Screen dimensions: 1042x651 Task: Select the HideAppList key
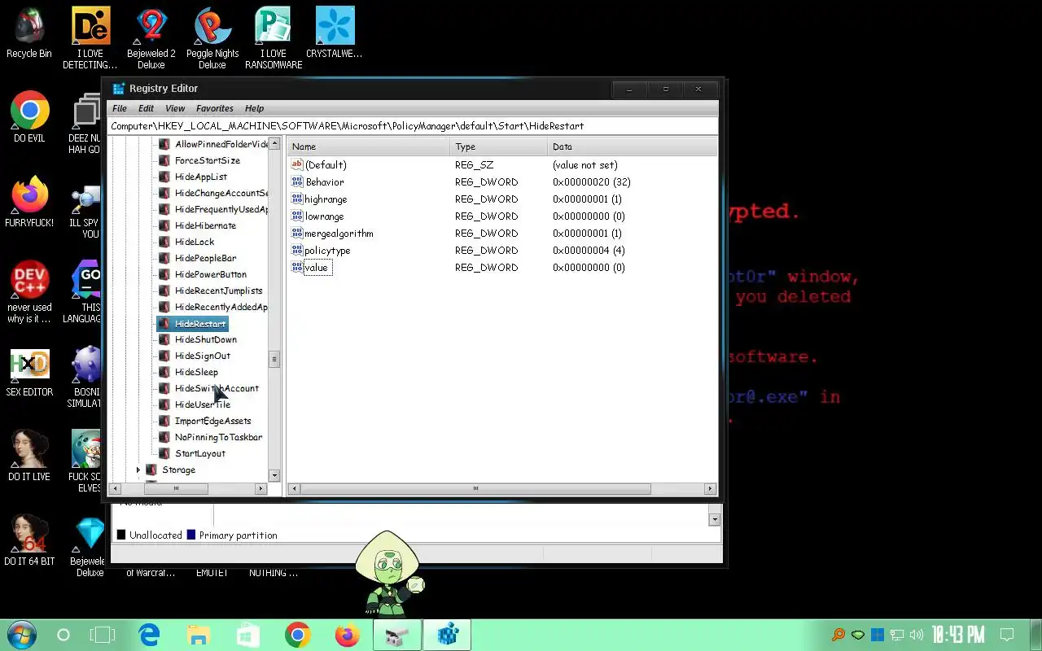pyautogui.click(x=201, y=177)
